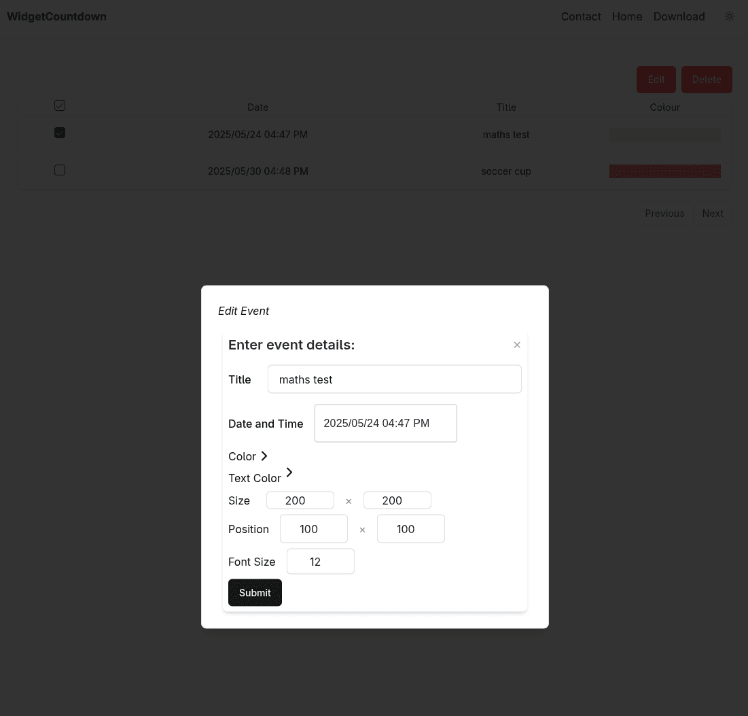Expand the Text Color chevron
The image size is (748, 716).
[x=289, y=473]
